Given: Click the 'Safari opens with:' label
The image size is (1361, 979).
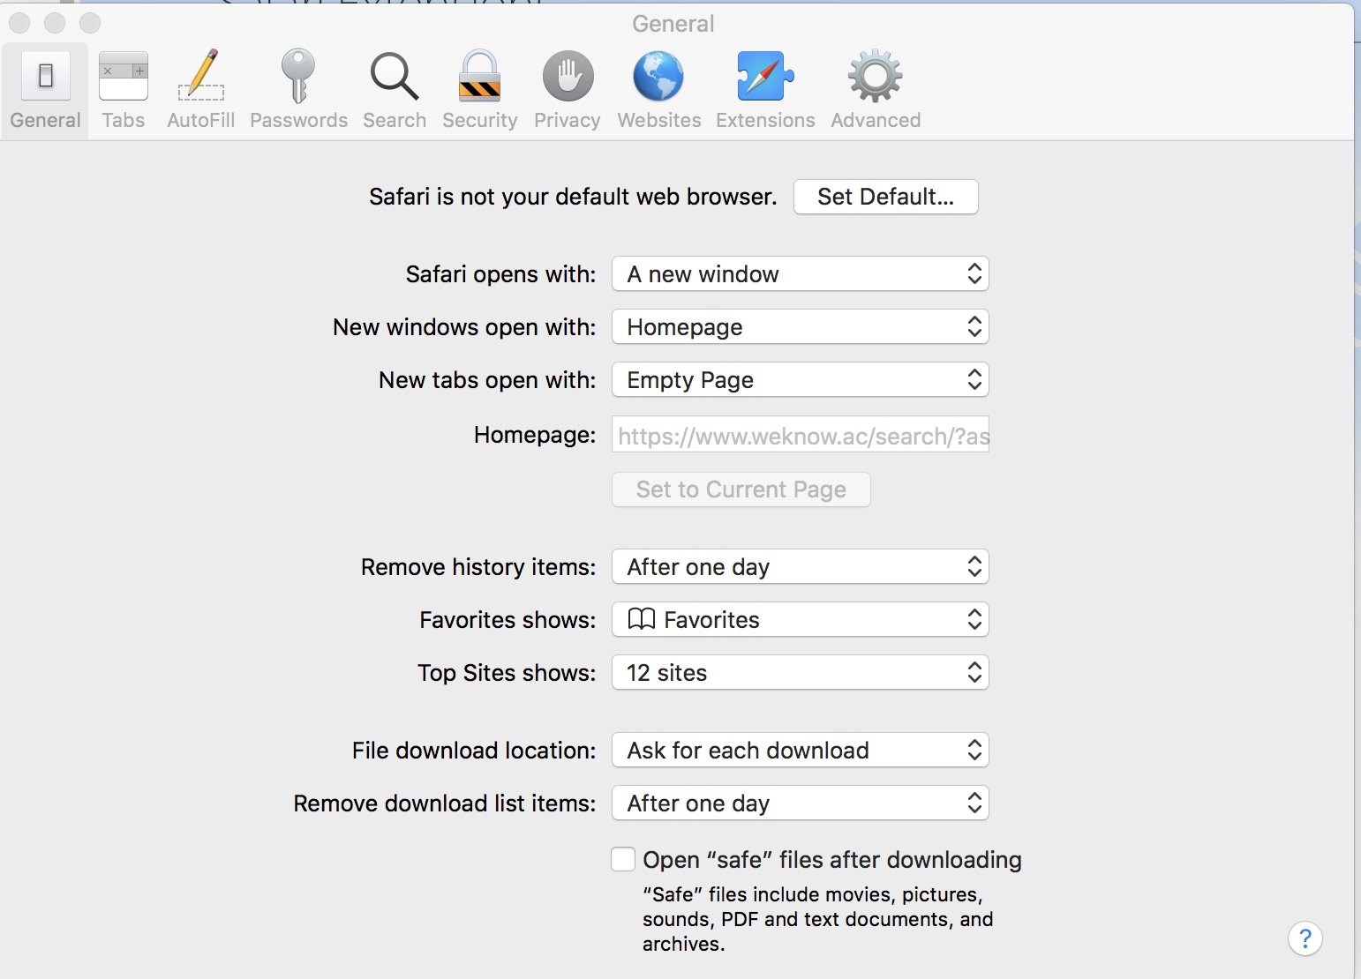Looking at the screenshot, I should click(500, 274).
